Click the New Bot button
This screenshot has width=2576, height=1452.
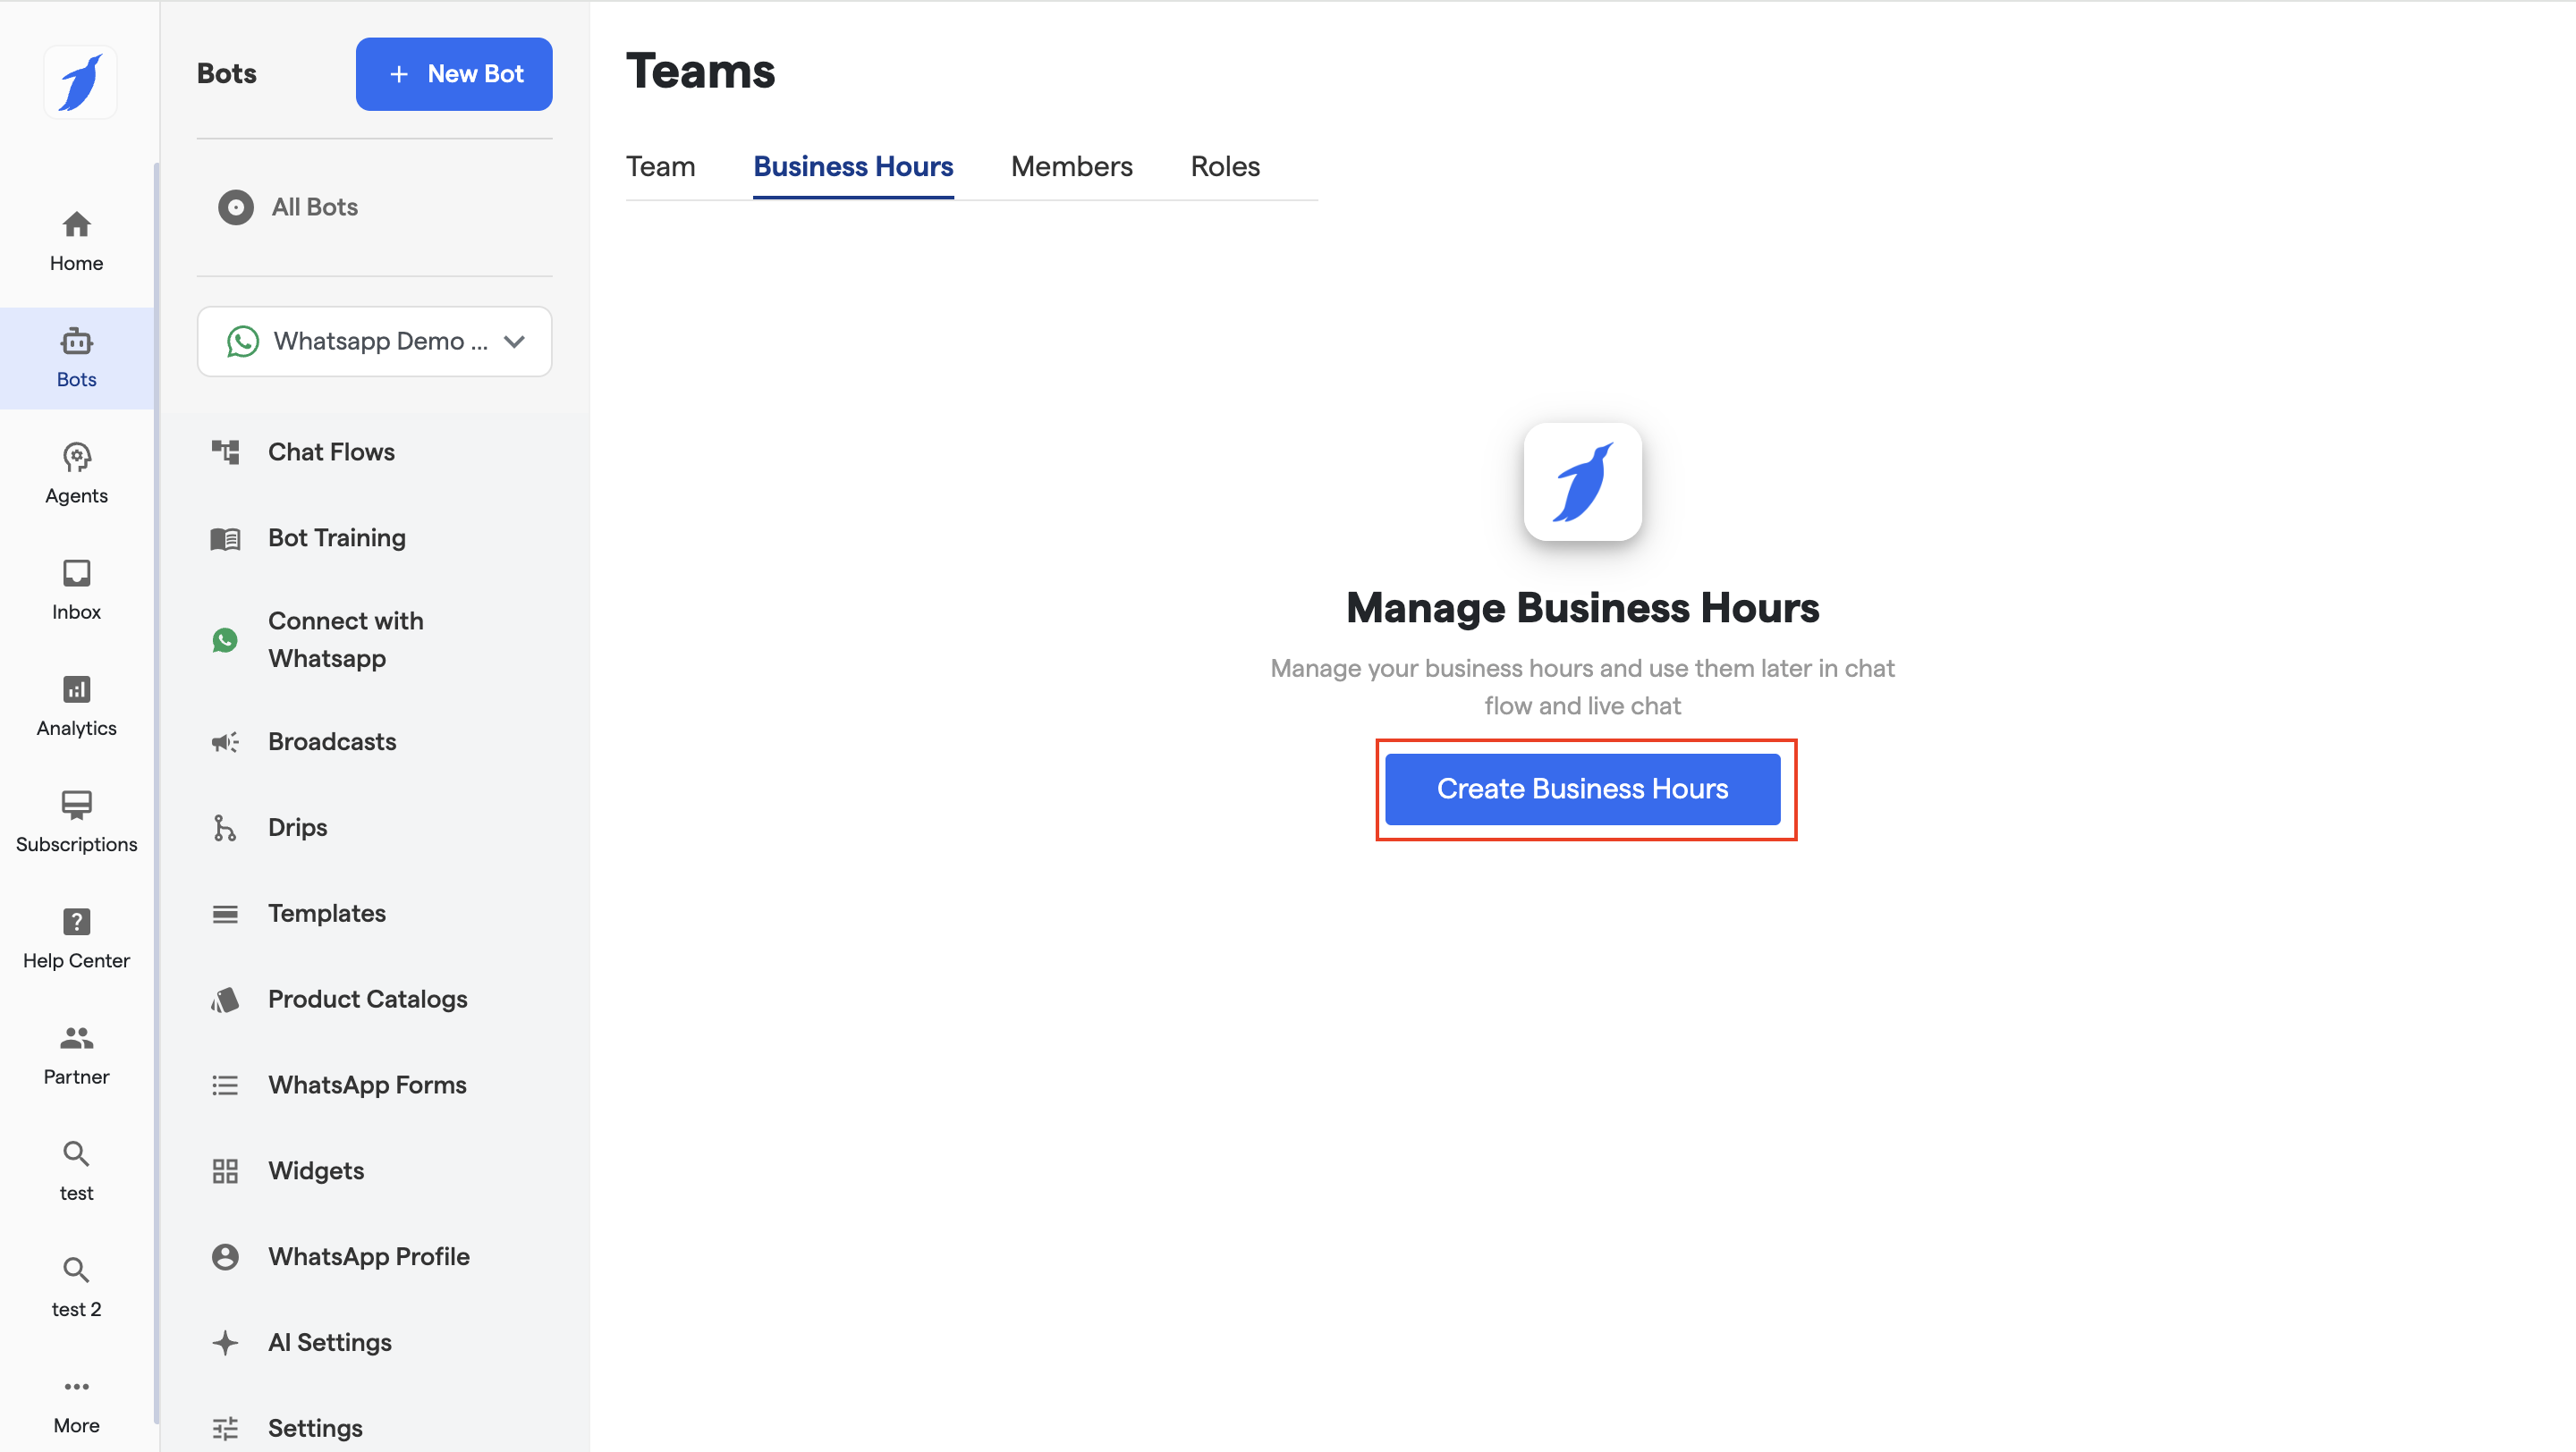[x=454, y=74]
